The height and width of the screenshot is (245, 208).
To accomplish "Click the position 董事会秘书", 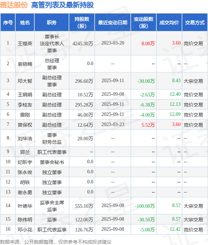I will click(x=52, y=162).
